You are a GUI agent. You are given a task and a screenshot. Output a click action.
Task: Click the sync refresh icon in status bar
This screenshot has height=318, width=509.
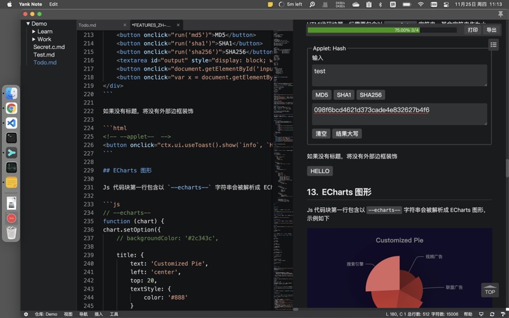[491, 314]
